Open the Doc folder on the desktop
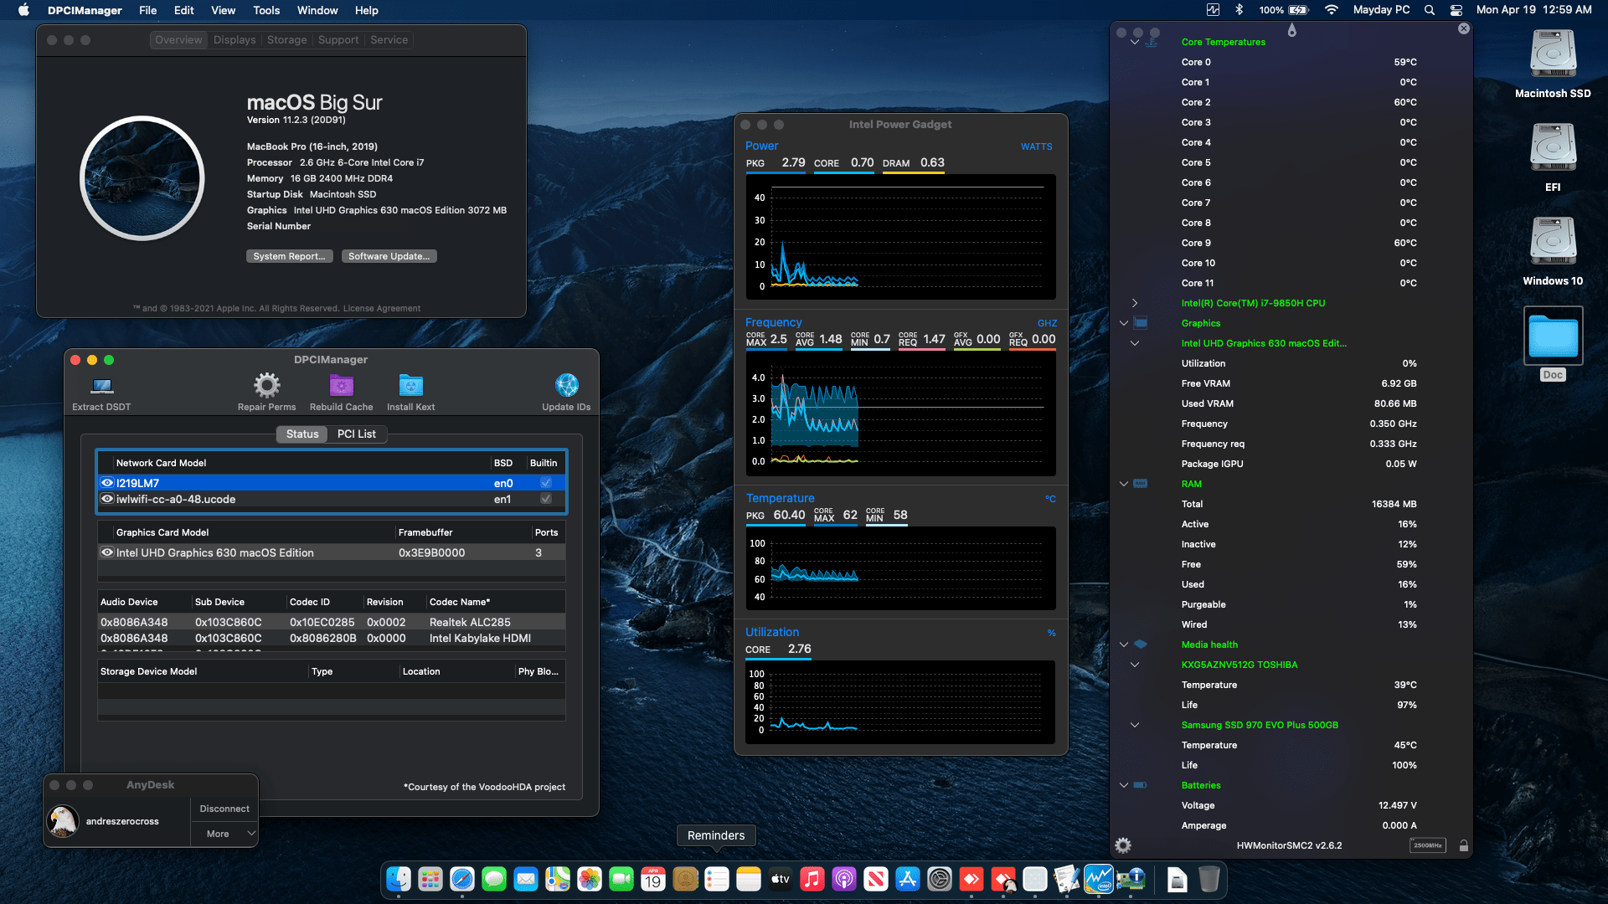 pyautogui.click(x=1553, y=344)
